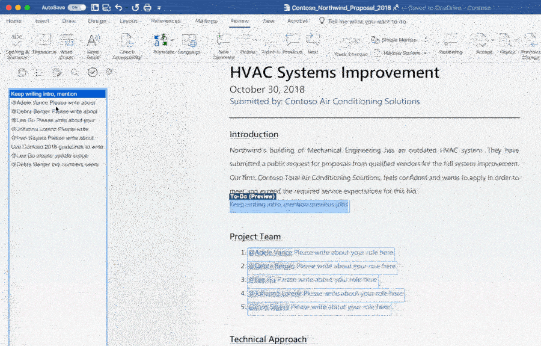Click the To-Do (Preview) placeholder text in document
The width and height of the screenshot is (541, 346).
289,205
